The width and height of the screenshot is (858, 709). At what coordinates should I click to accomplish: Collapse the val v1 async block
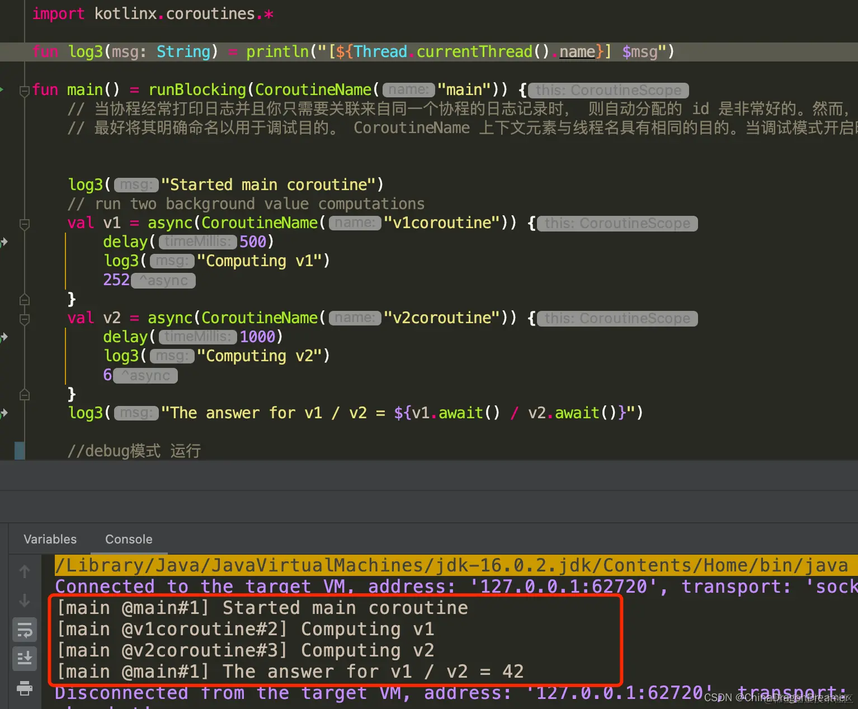25,224
